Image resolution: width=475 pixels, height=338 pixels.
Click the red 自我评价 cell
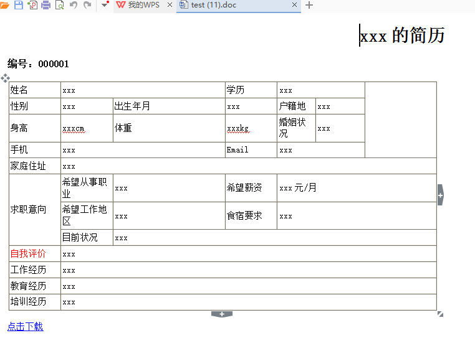tap(35, 253)
